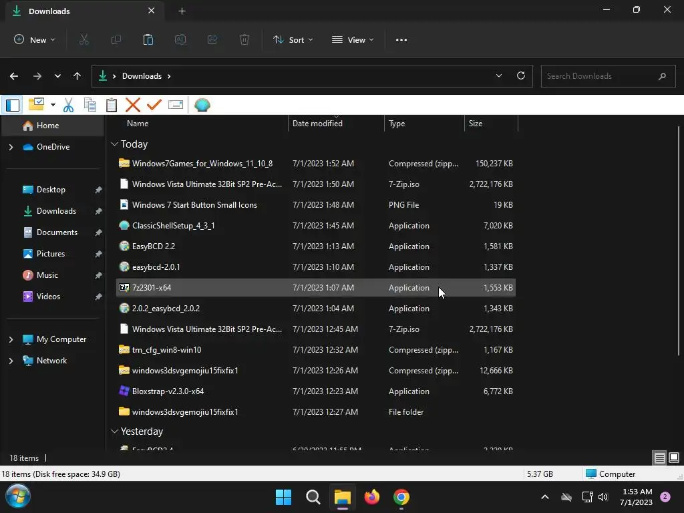Click the Copy icon in the top toolbar
Image resolution: width=684 pixels, height=513 pixels.
116,39
